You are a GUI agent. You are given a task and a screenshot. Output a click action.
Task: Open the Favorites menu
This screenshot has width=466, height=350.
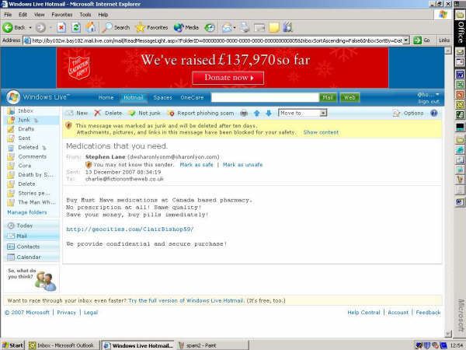(x=62, y=15)
